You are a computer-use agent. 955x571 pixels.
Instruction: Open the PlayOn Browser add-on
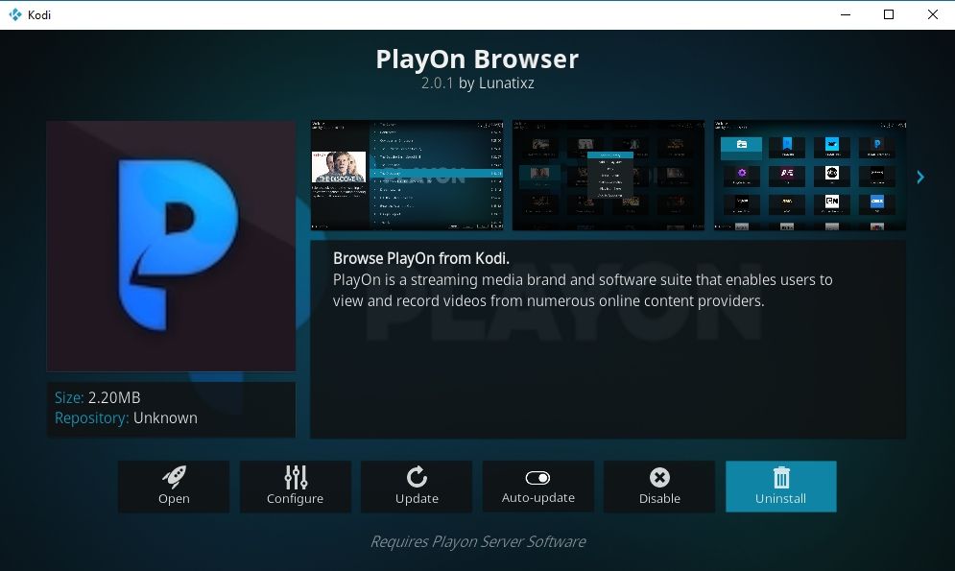coord(174,487)
